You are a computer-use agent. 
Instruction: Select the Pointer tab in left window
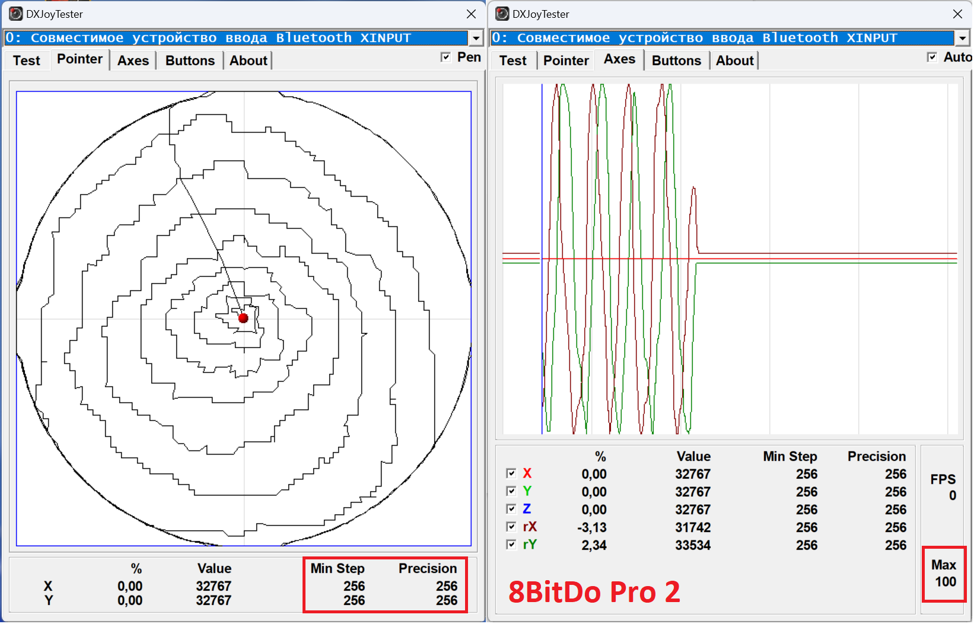pyautogui.click(x=80, y=59)
